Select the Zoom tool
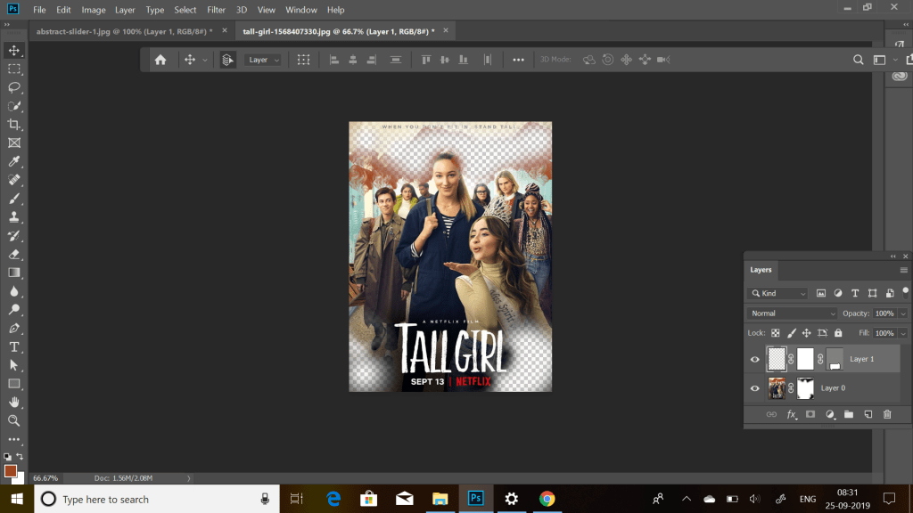The image size is (913, 513). [14, 420]
